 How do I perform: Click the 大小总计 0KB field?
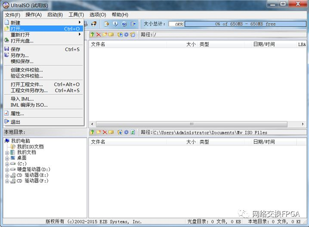tap(176, 24)
